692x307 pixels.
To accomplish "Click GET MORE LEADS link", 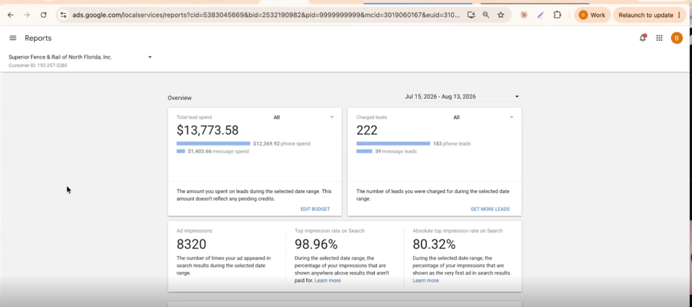I will tap(490, 209).
